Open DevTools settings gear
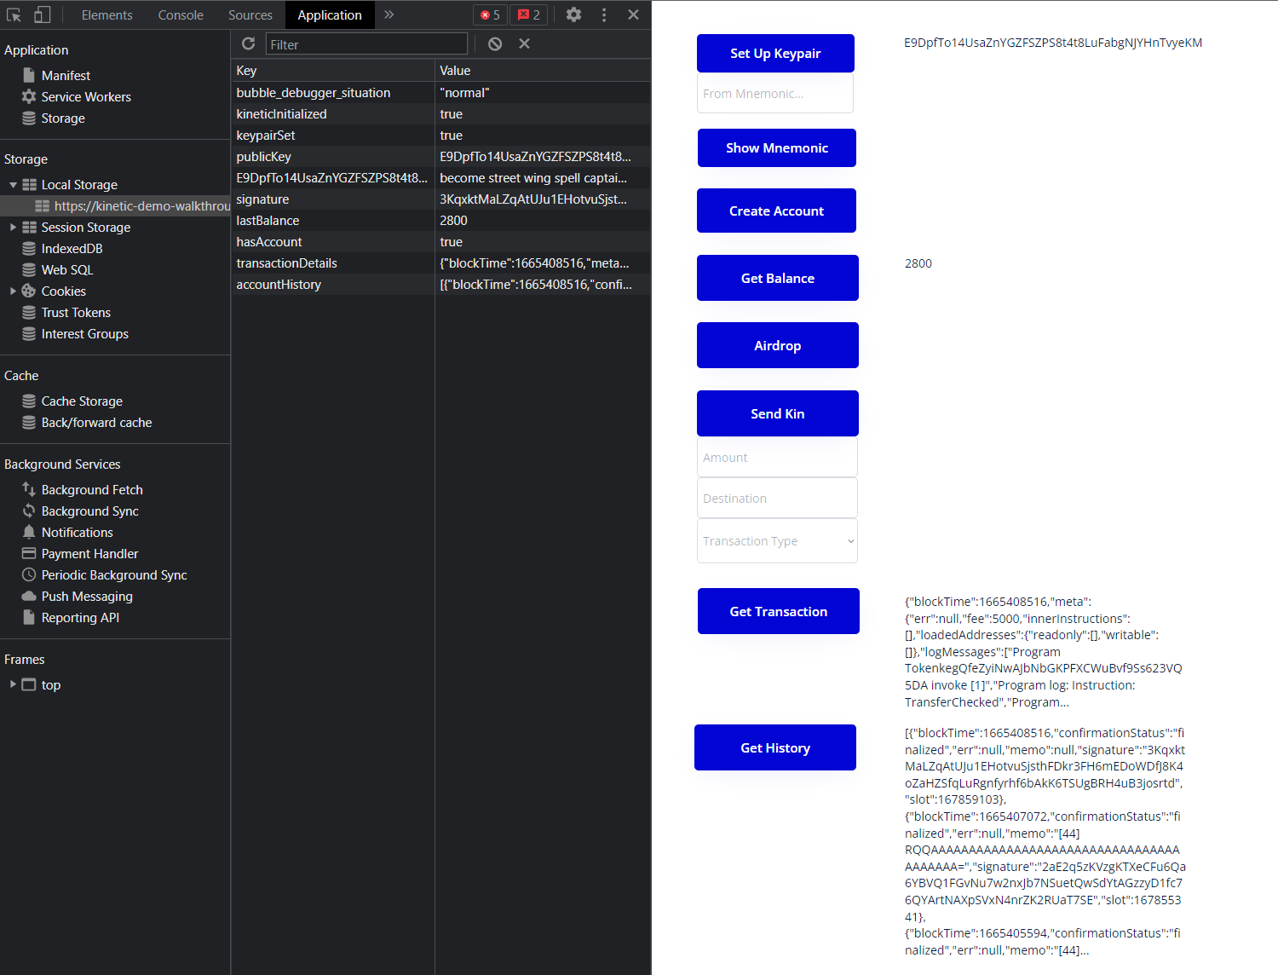Image resolution: width=1278 pixels, height=975 pixels. [573, 14]
